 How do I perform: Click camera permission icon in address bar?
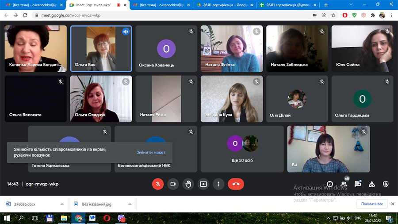pos(314,15)
